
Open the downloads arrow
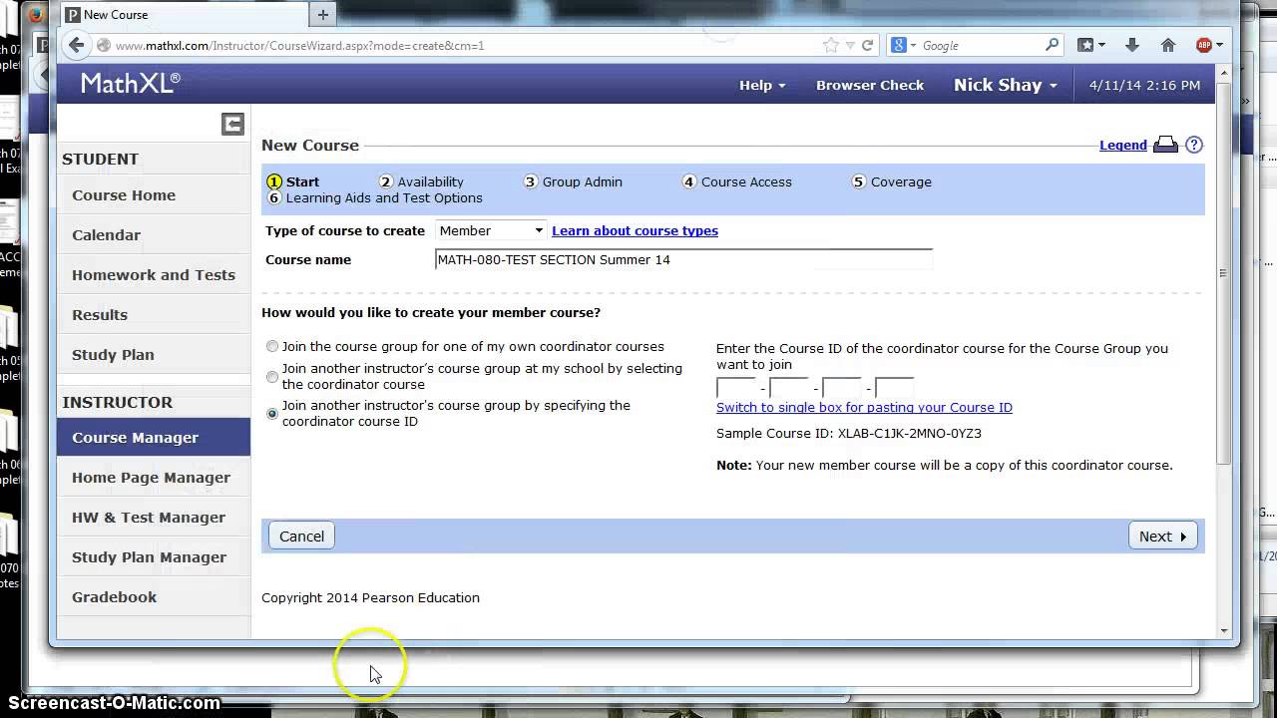point(1131,45)
